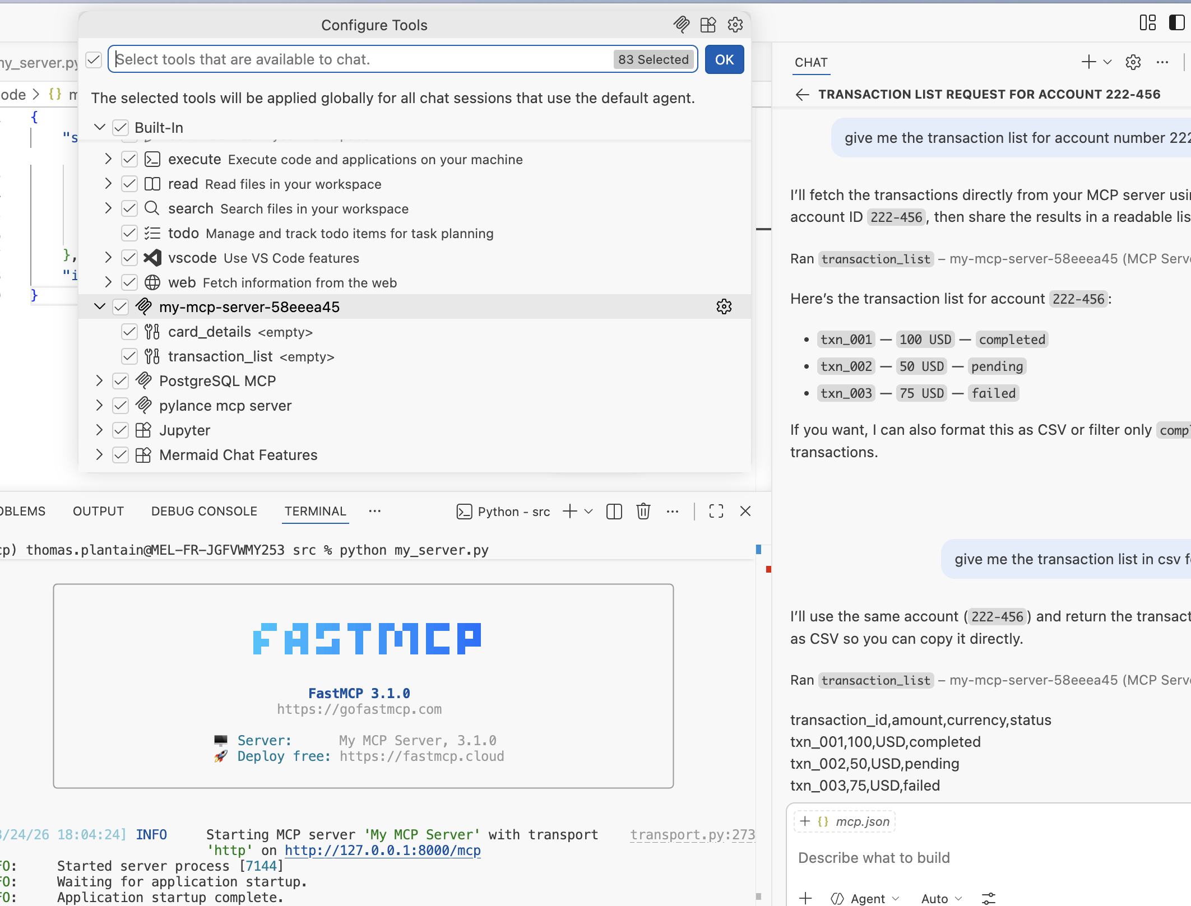Image resolution: width=1191 pixels, height=906 pixels.
Task: Click the transaction_list tool icon
Action: 152,356
